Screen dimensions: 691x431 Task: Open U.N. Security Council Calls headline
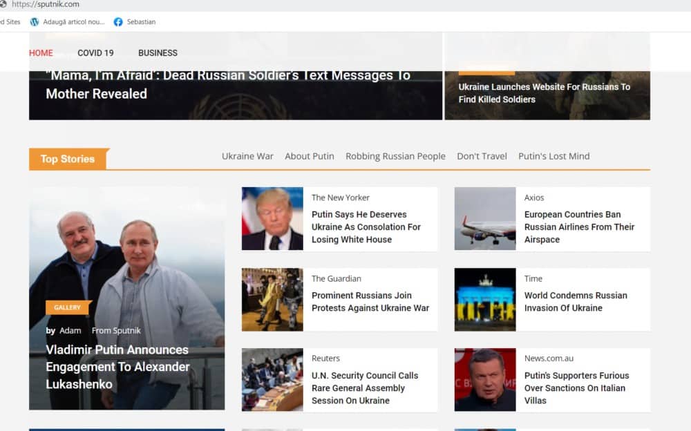coord(365,388)
